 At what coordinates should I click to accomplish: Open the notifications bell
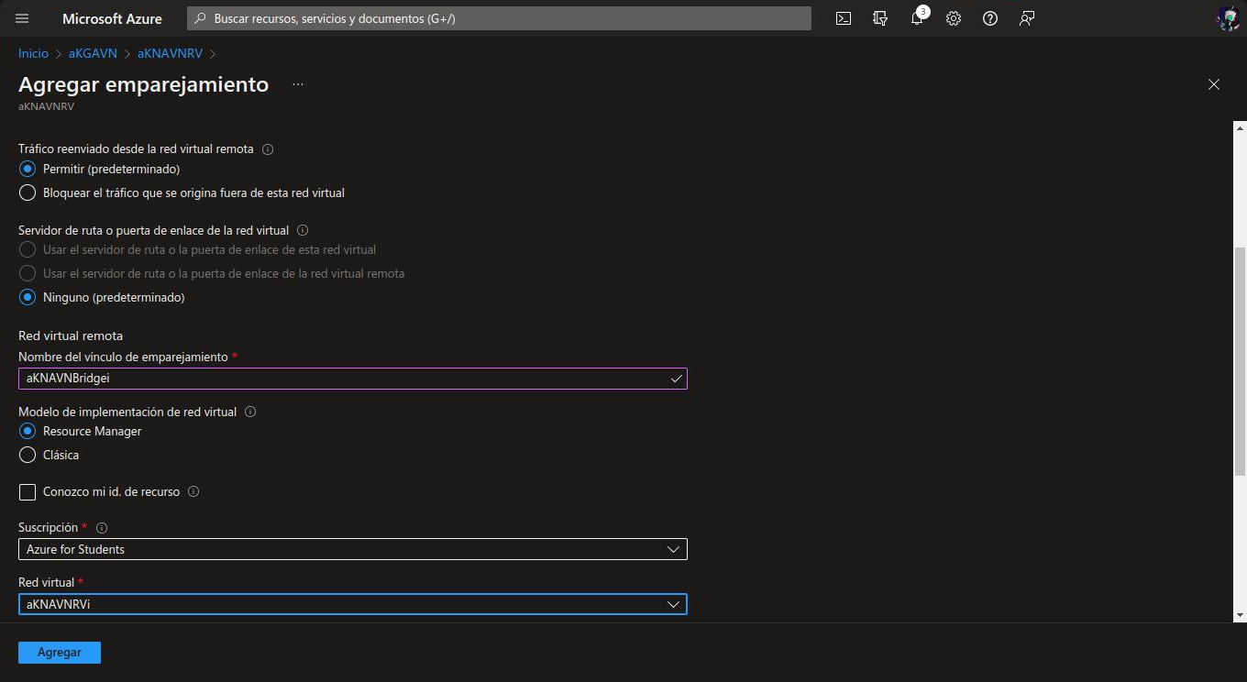click(x=917, y=18)
